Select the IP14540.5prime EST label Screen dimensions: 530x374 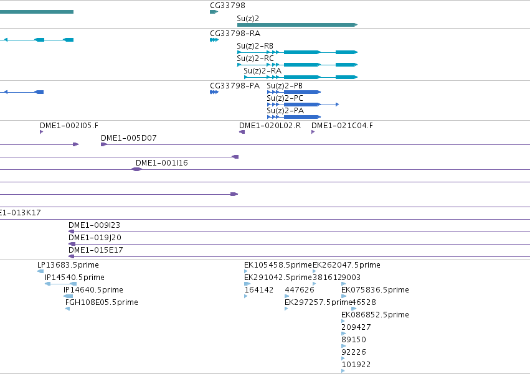74,278
